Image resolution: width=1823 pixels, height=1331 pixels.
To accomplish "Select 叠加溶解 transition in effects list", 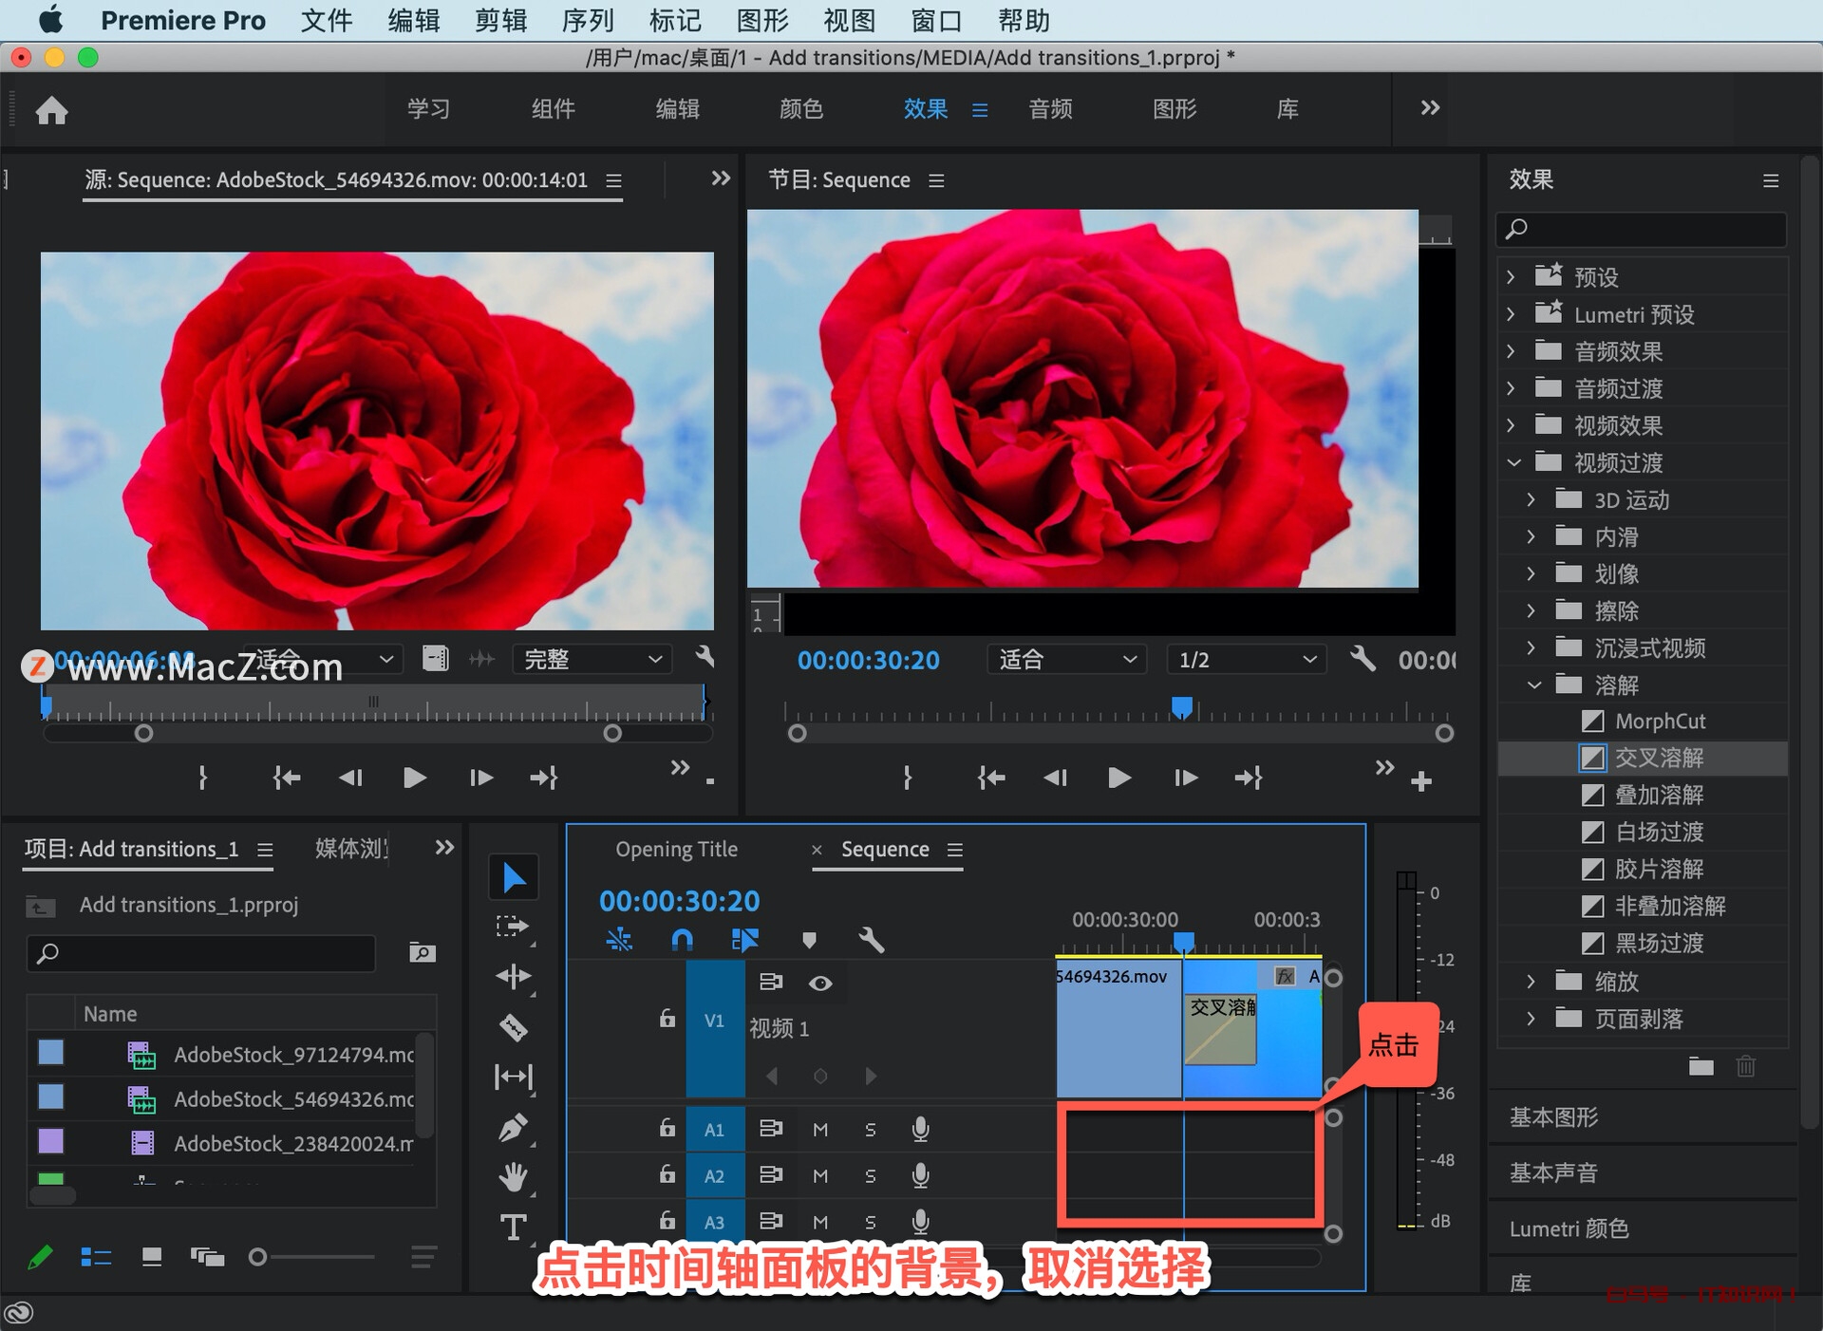I will click(1658, 795).
